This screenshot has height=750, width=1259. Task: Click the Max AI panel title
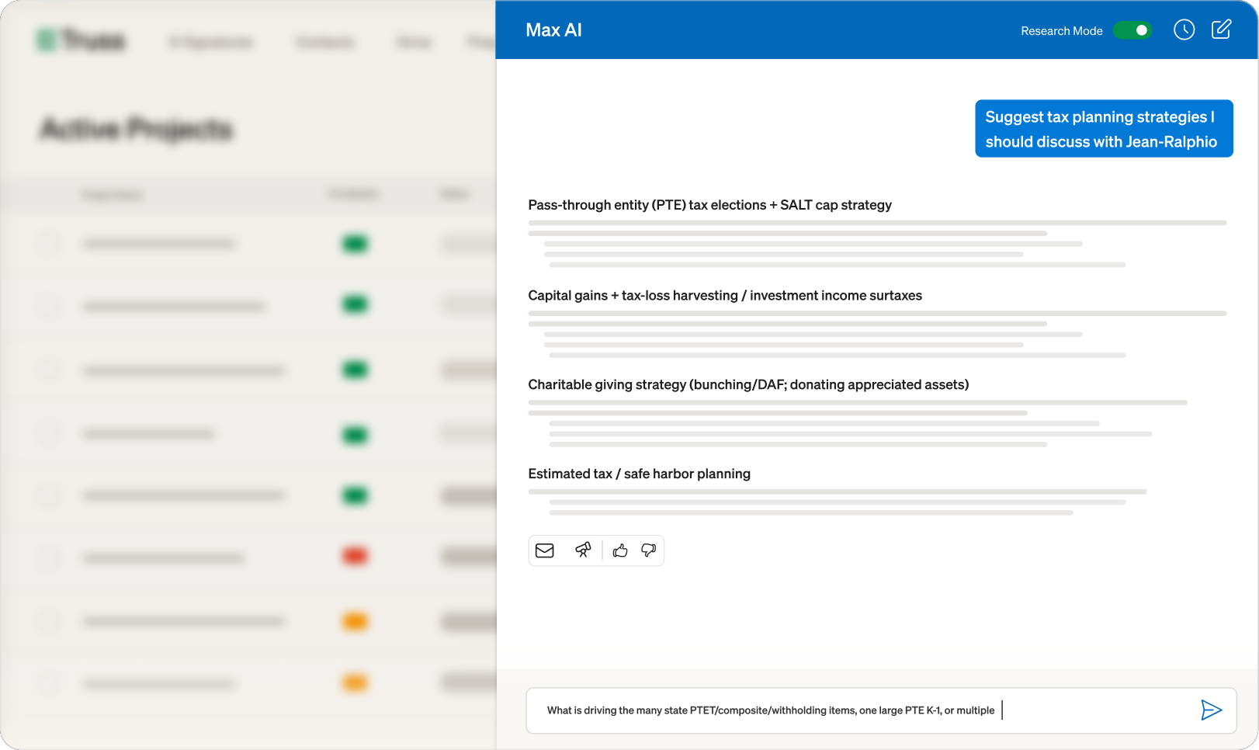(553, 30)
